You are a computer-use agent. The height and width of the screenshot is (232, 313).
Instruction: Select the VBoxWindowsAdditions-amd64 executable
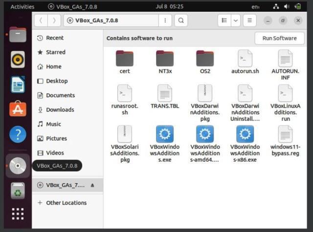(x=205, y=144)
